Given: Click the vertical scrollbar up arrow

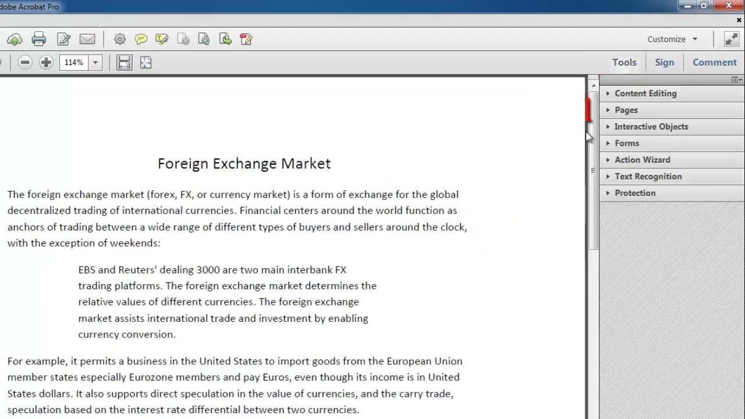Looking at the screenshot, I should tap(593, 86).
